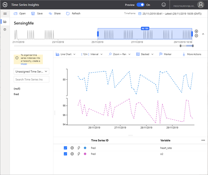
Task: Click the lightning bolt icon in heart_rate row
Action: [79, 148]
